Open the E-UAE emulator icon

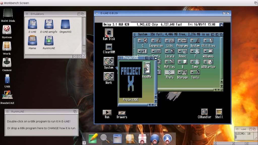pyautogui.click(x=32, y=24)
